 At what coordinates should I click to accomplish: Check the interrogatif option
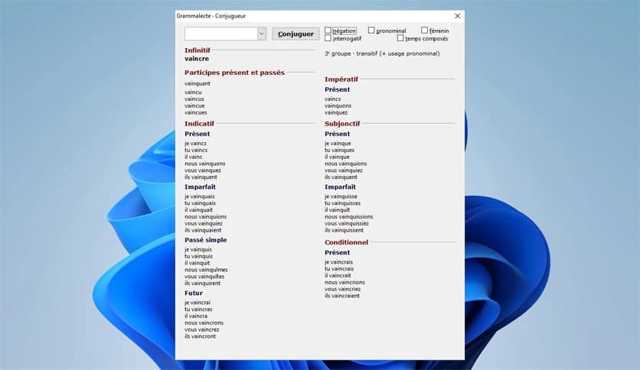[x=328, y=38]
